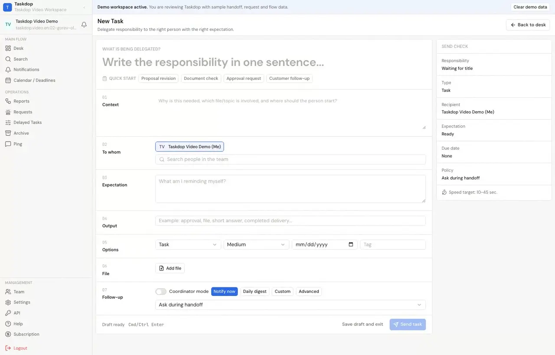
Task: Open the calendar picker icon
Action: coord(351,244)
